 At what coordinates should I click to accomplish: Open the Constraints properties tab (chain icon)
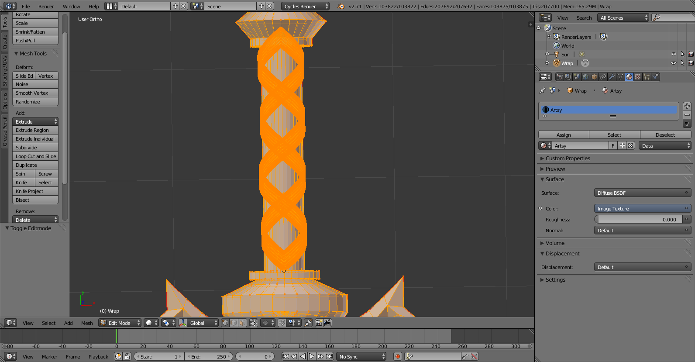(x=603, y=77)
